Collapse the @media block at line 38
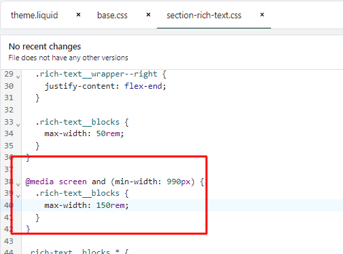Viewport: 343px width, 254px height. pos(18,185)
